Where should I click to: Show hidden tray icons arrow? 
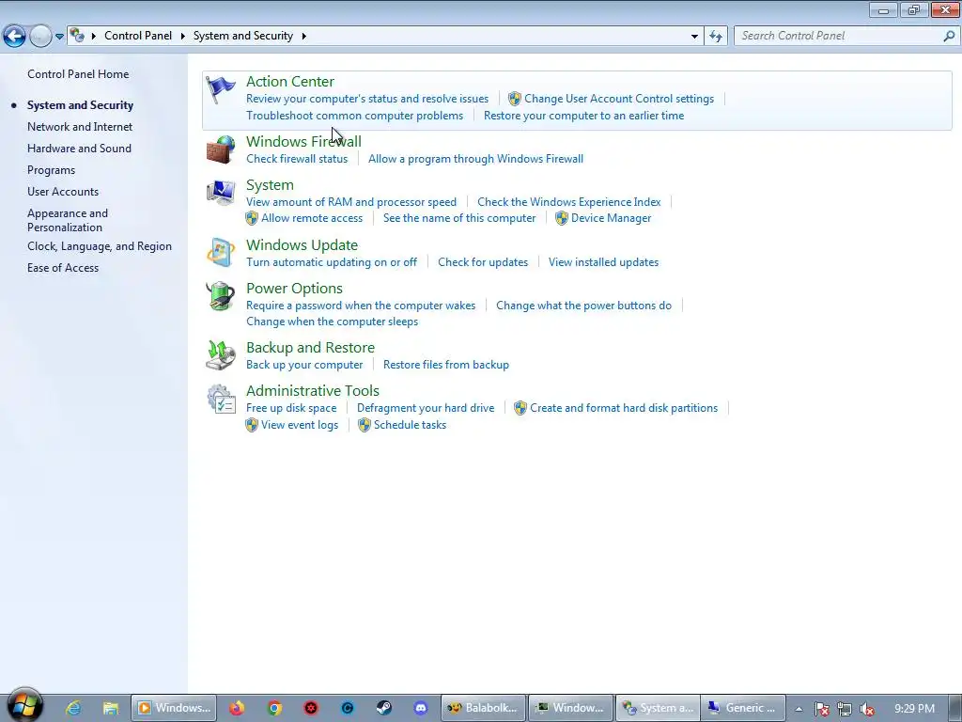tap(799, 709)
